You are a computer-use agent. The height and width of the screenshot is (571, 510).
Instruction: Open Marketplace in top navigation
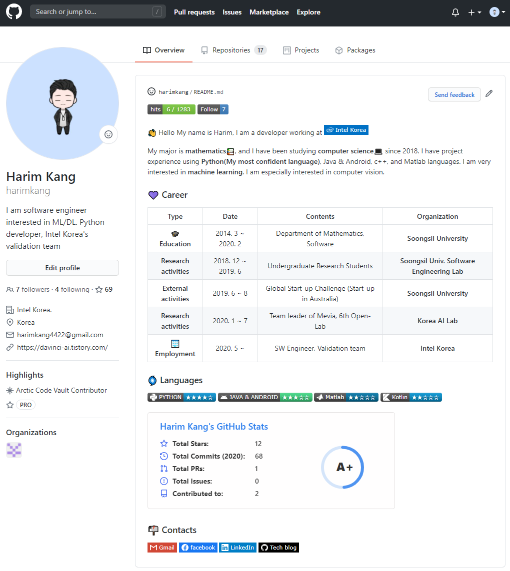(x=269, y=12)
